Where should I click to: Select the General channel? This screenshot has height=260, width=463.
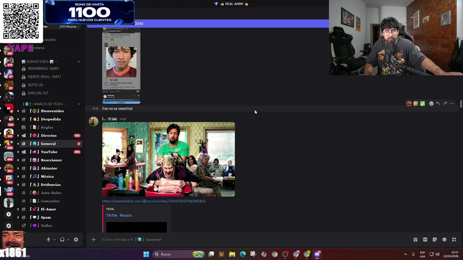51,144
